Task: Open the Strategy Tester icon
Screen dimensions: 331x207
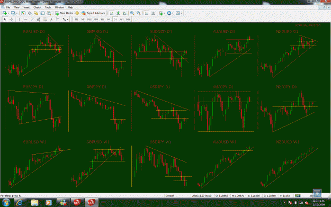Action: click(49, 13)
